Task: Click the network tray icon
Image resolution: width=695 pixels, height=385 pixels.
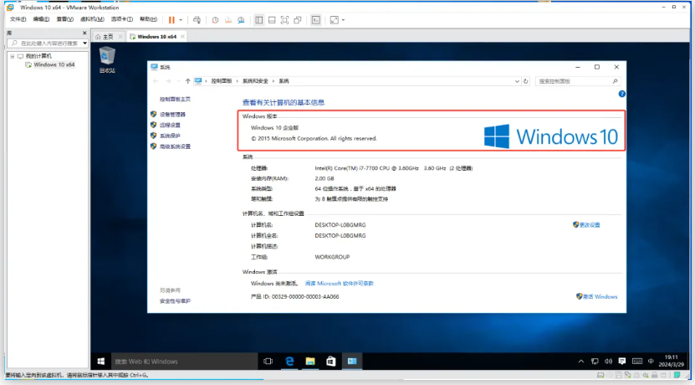Action: (595, 361)
